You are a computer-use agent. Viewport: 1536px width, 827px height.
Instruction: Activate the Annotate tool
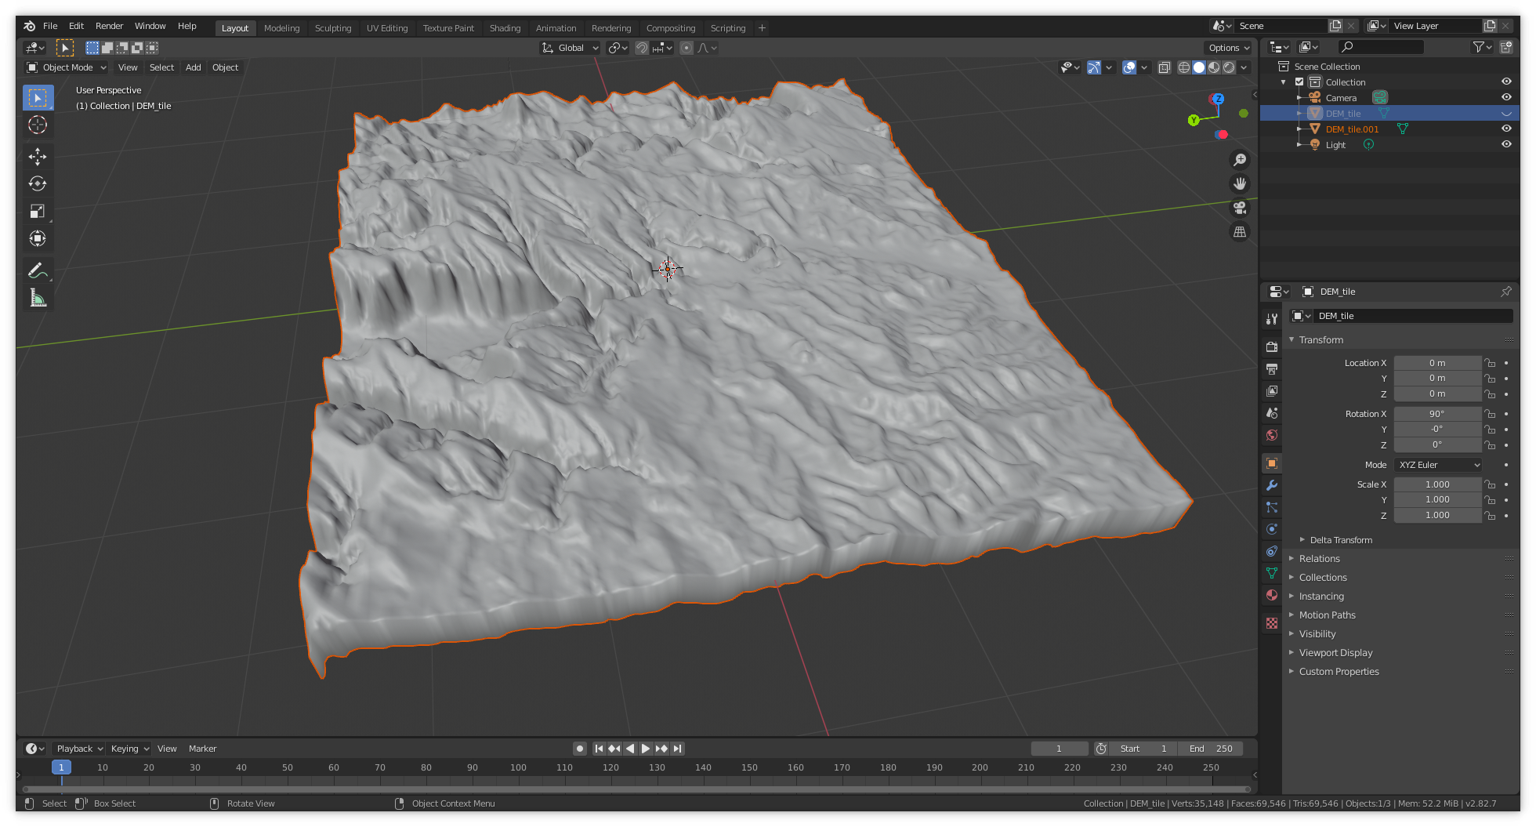[x=36, y=270]
